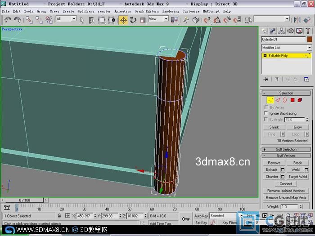315x236 pixels.
Task: Toggle the By Angle checkbox
Action: pos(266,120)
